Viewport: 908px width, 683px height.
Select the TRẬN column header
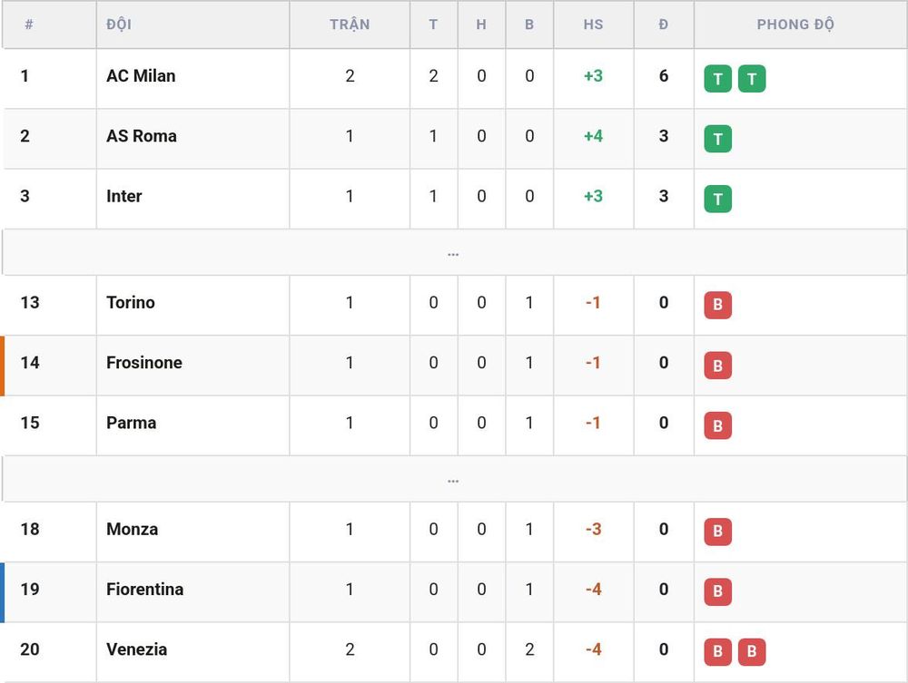[x=350, y=24]
